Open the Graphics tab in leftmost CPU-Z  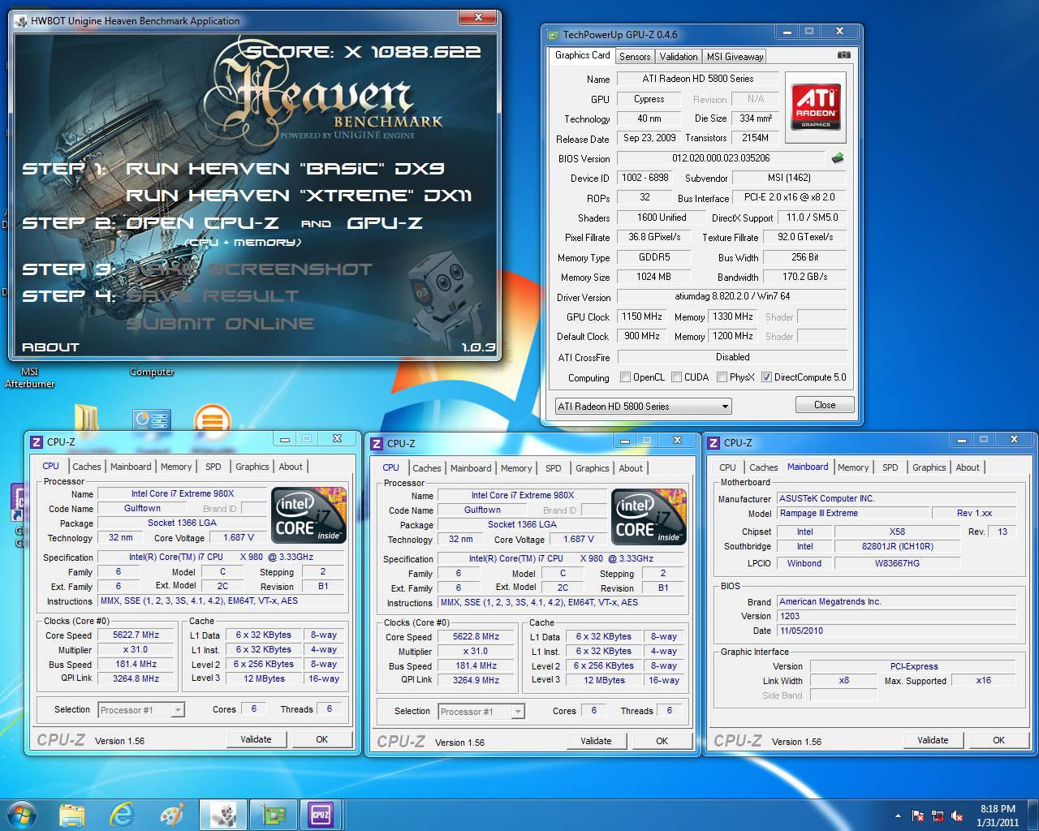click(x=252, y=467)
